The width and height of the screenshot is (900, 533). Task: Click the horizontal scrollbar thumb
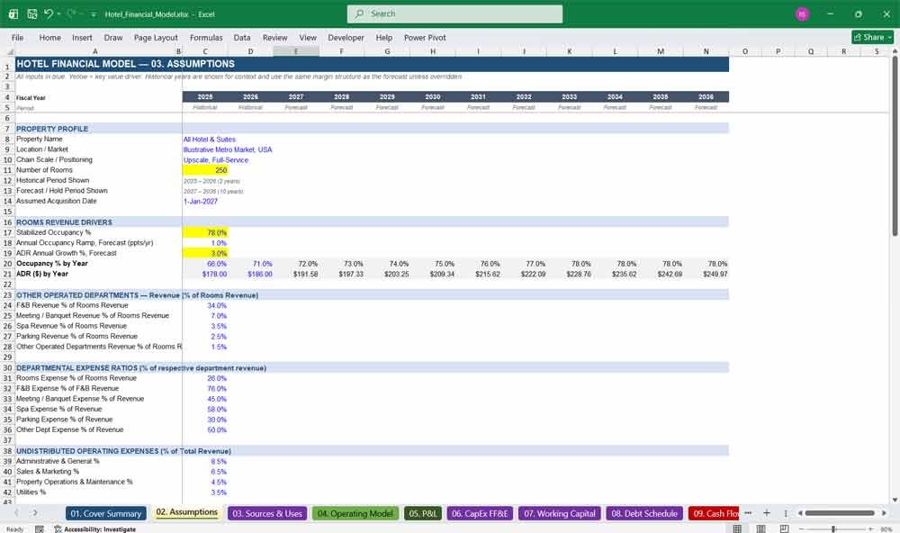tap(839, 513)
